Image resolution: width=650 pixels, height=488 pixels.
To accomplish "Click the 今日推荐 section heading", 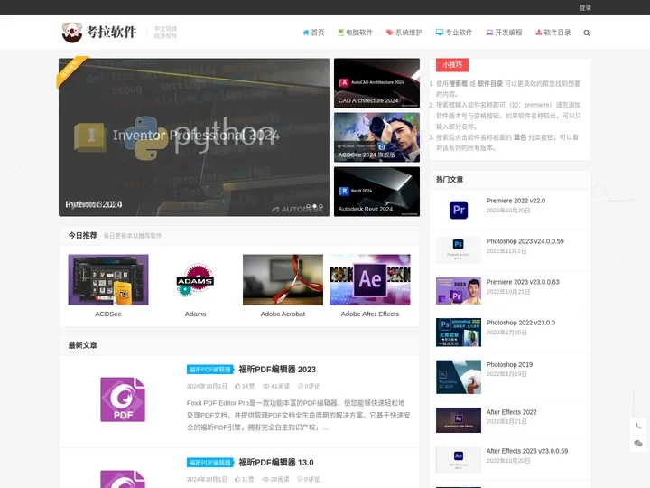I will pos(83,235).
